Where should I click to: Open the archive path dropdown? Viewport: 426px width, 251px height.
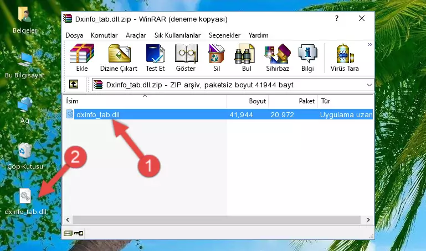369,85
